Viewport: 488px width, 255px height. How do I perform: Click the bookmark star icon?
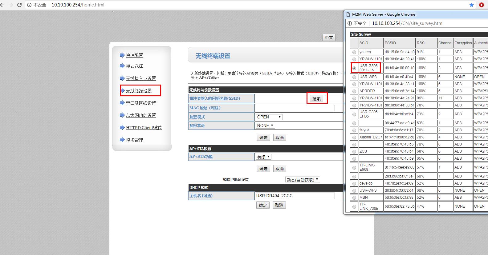(x=471, y=5)
